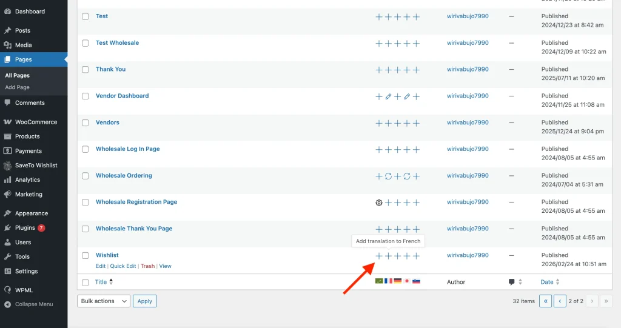Check the Vendor Dashboard row checkbox
The width and height of the screenshot is (621, 328).
(x=85, y=96)
